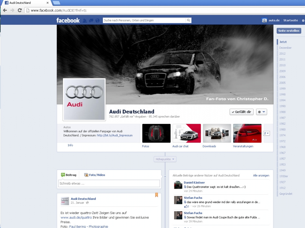Click Audi Deutschland post author name

pyautogui.click(x=83, y=199)
